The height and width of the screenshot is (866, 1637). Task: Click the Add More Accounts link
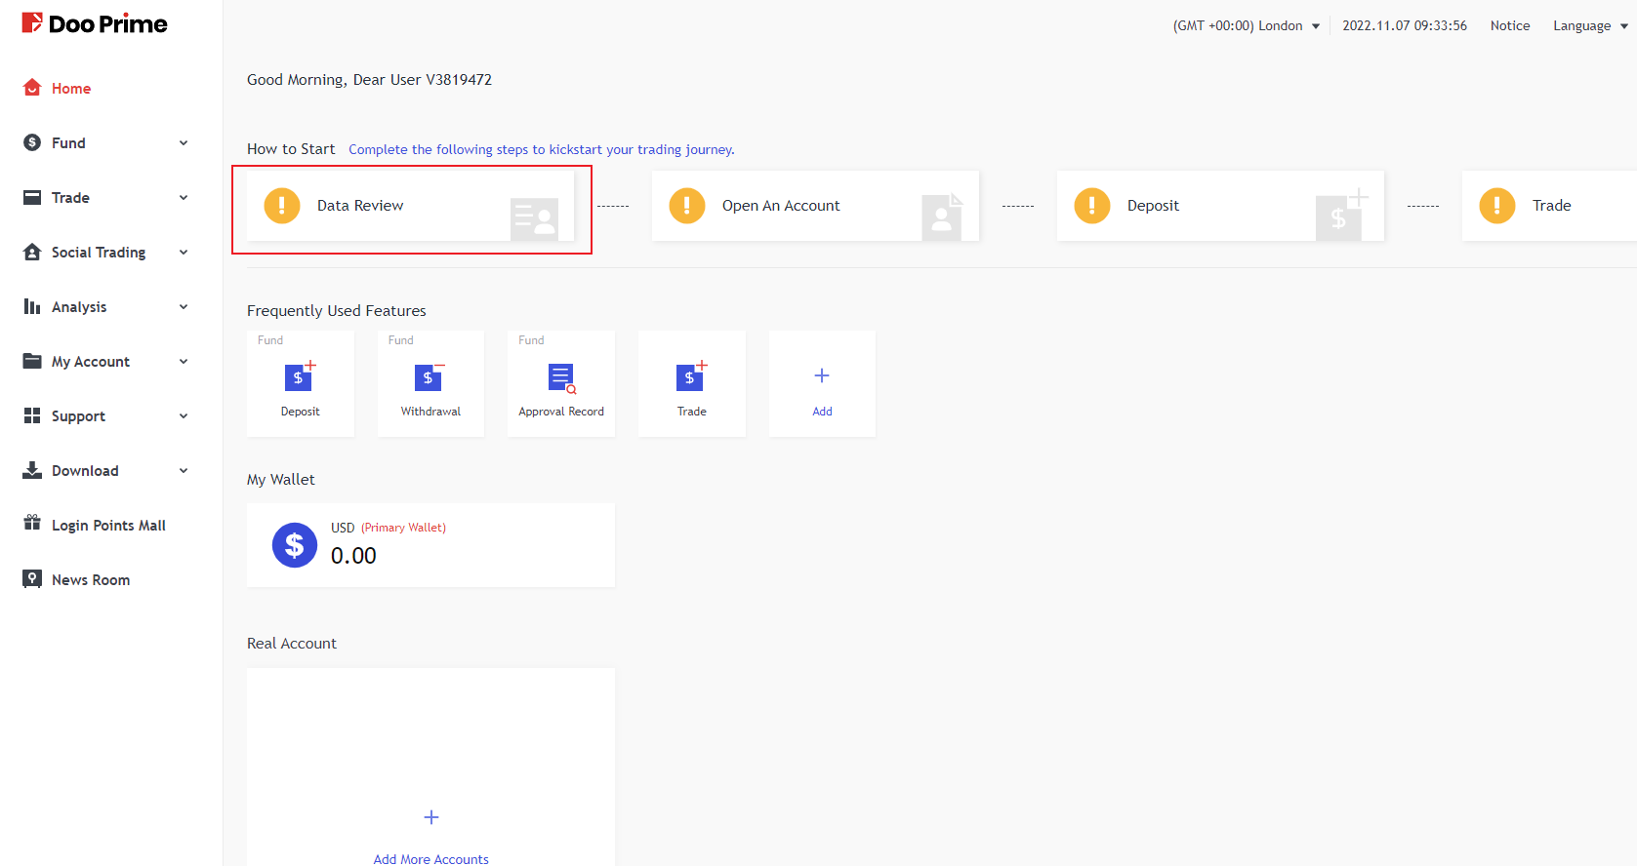point(430,859)
